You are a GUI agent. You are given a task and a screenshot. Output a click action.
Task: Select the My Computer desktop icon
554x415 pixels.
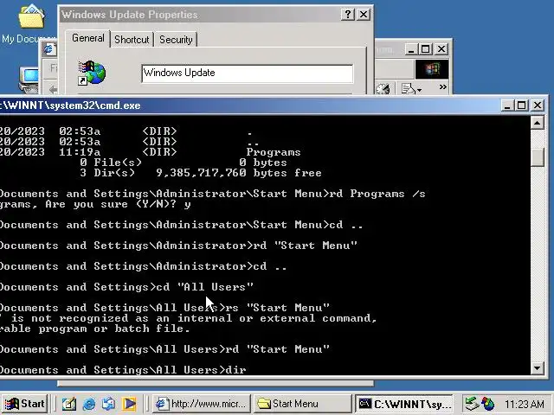(x=29, y=80)
